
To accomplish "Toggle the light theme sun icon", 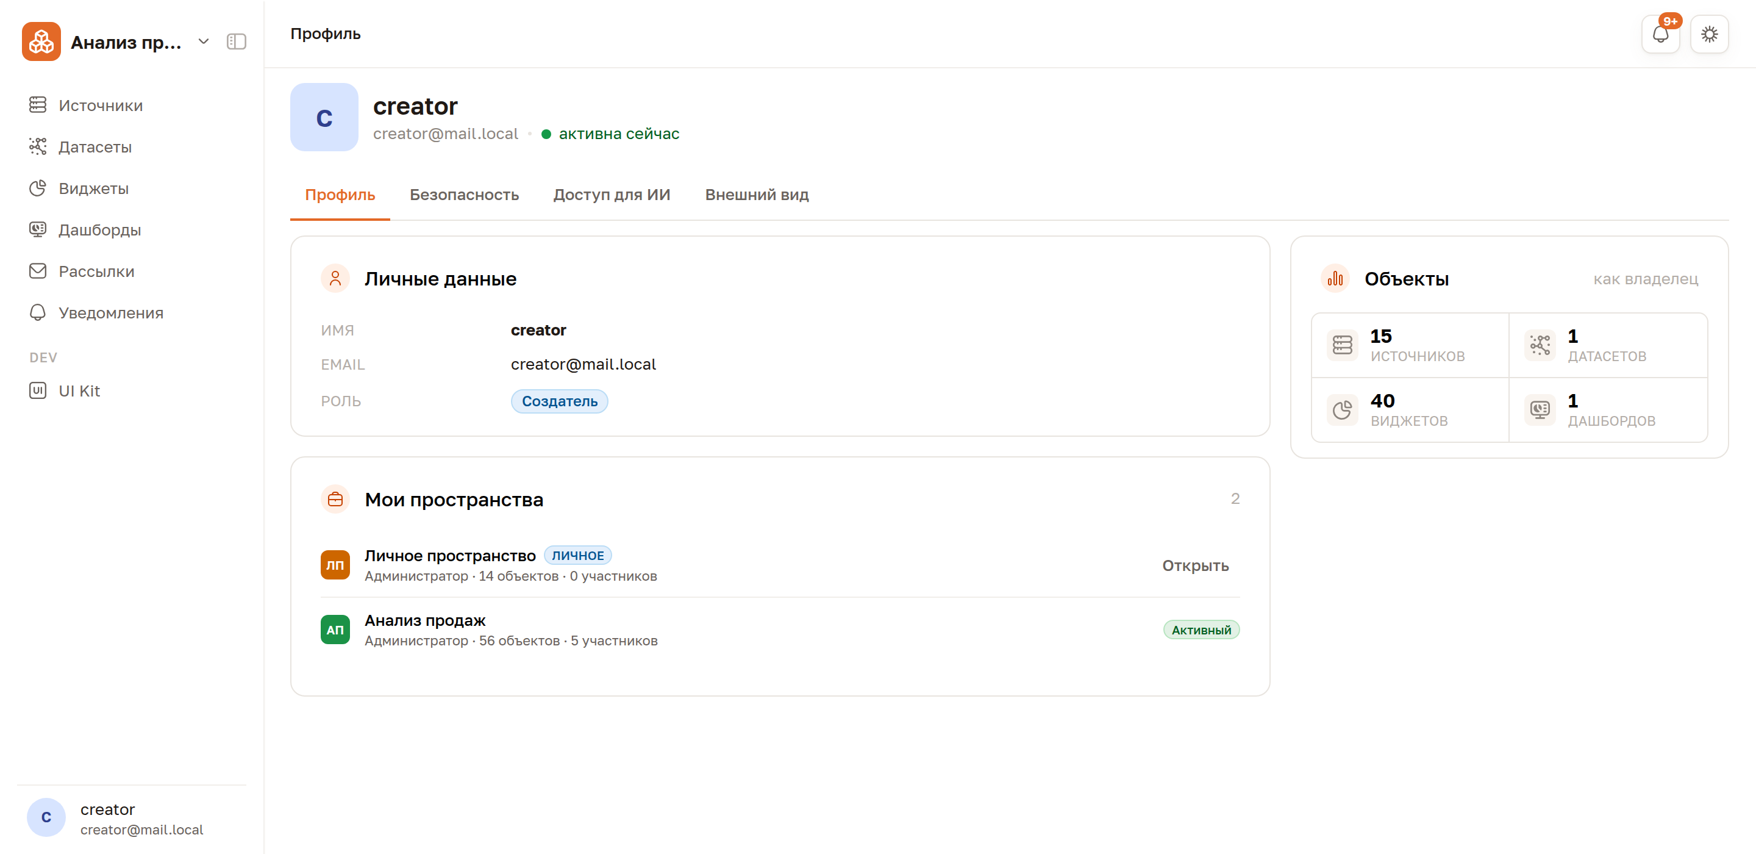I will pos(1709,34).
